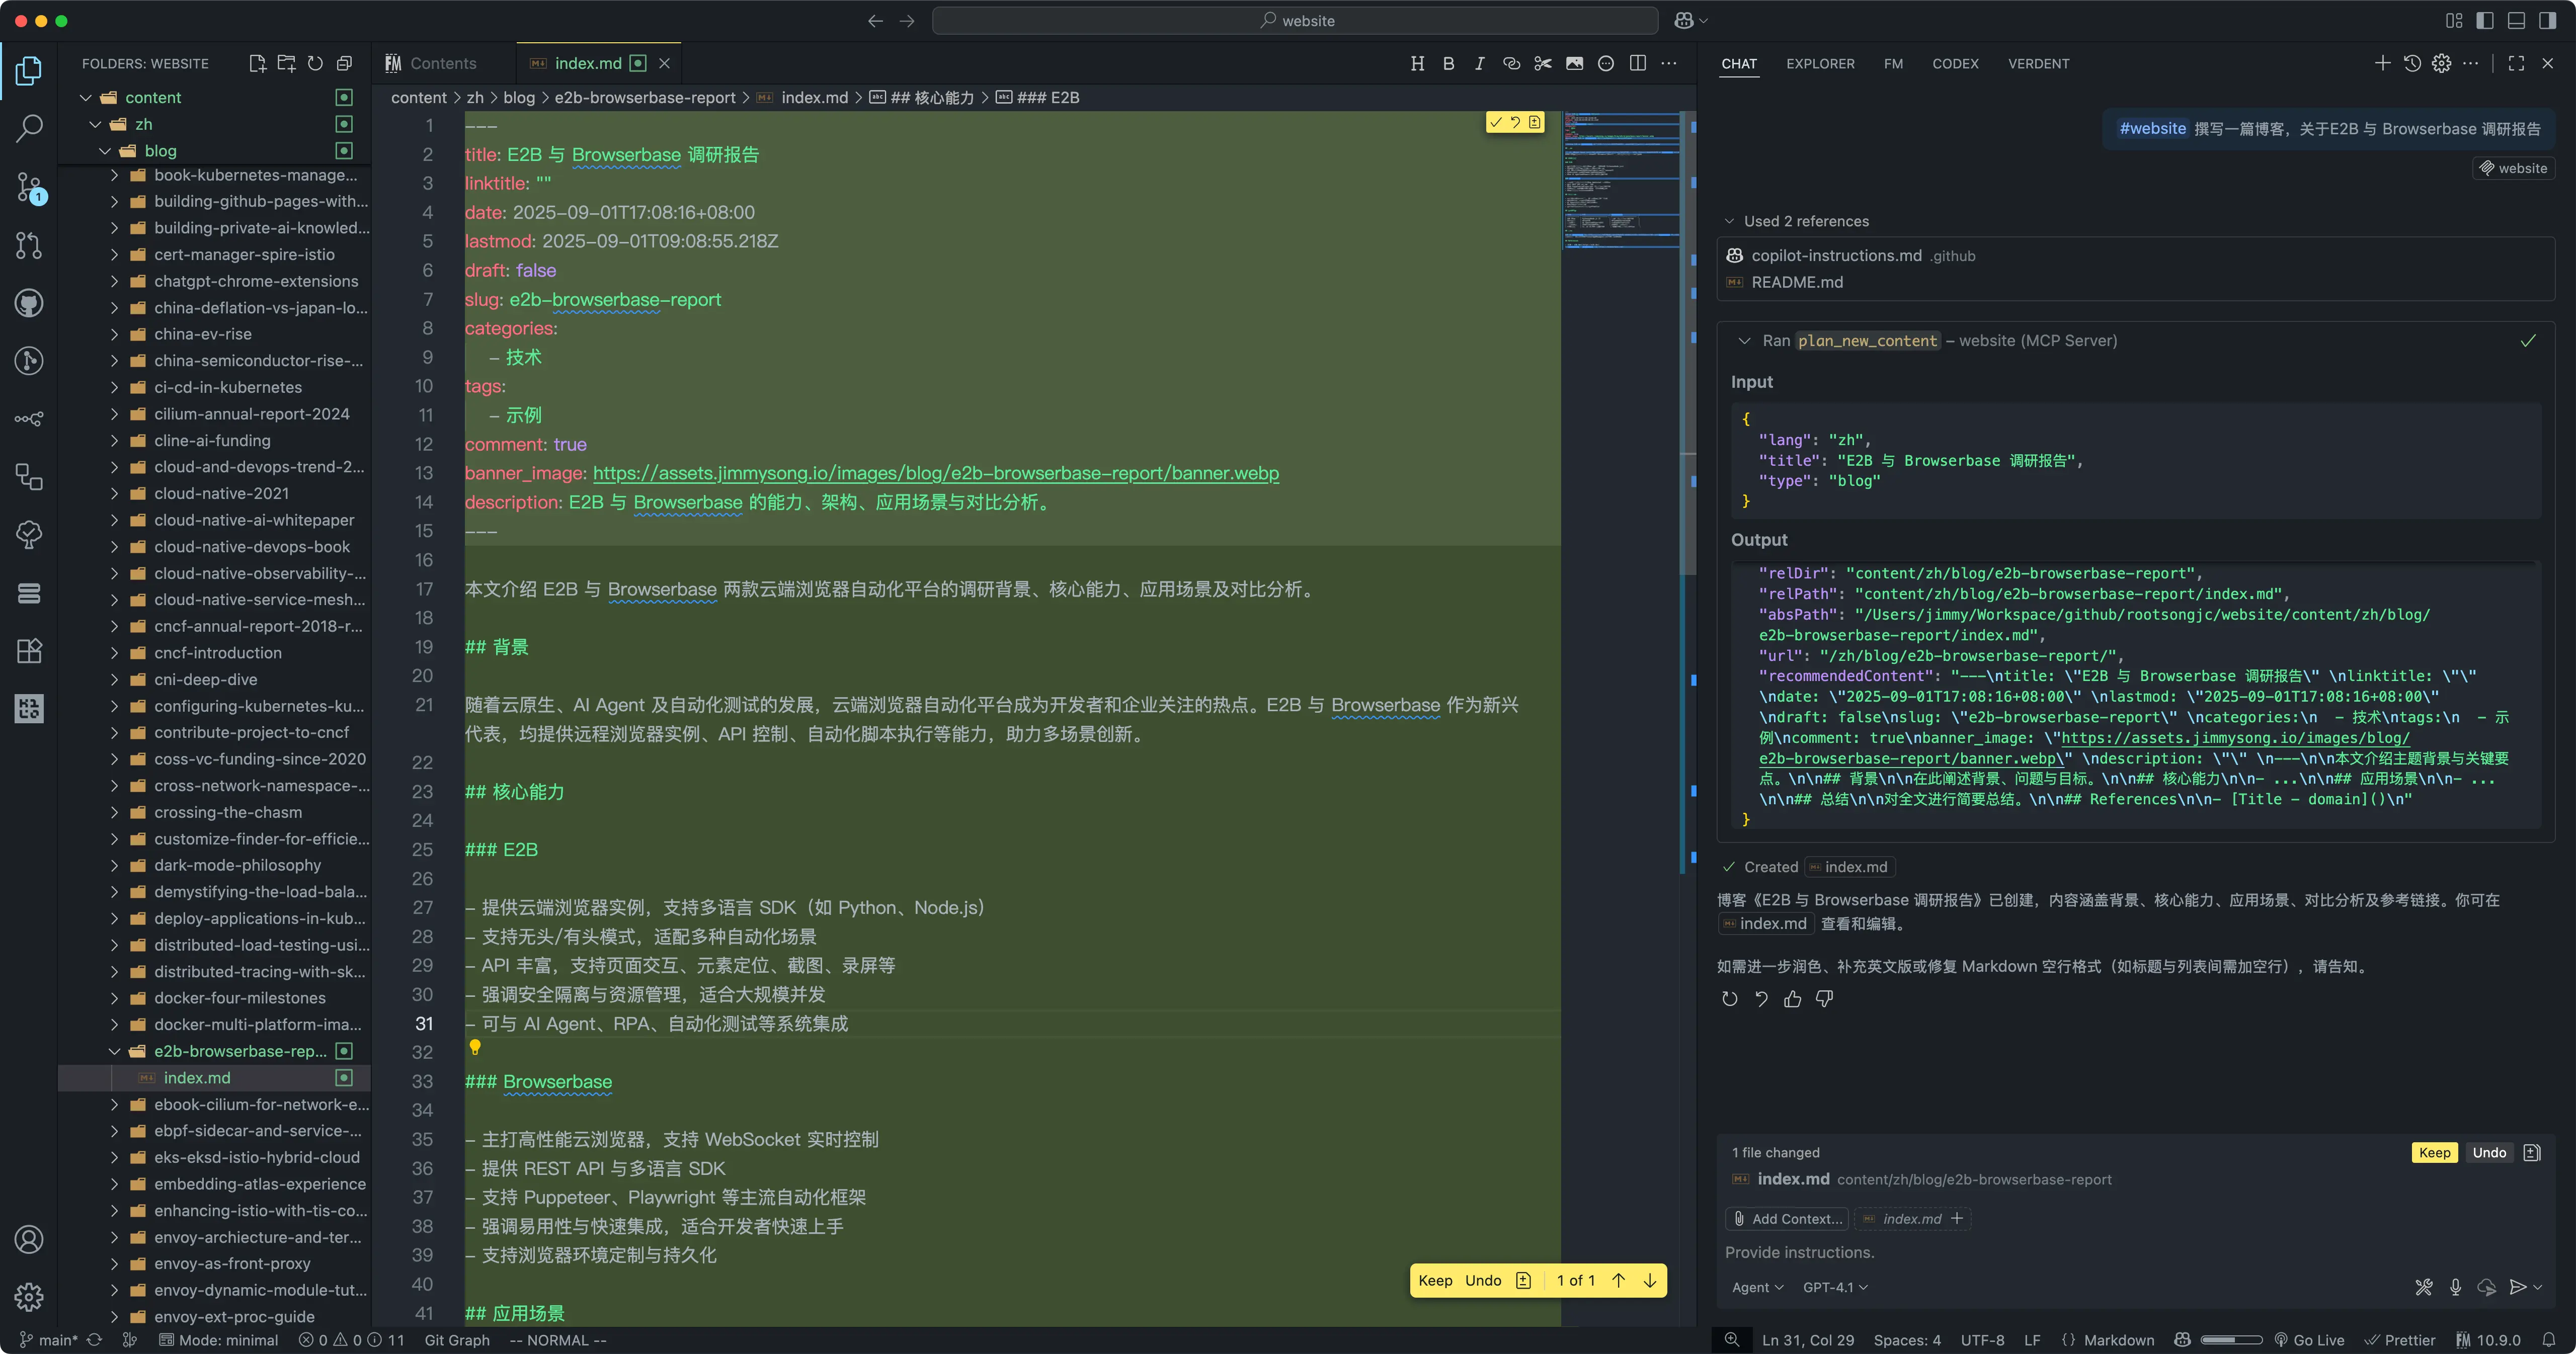Click New Folder icon in Folders header

[x=286, y=63]
